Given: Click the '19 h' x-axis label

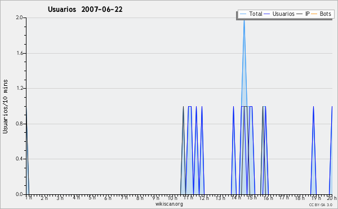Looking at the screenshot, I should tap(316, 198).
